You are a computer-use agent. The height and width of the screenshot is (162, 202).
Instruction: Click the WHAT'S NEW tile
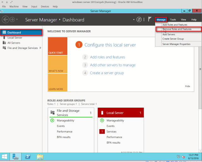pyautogui.click(x=57, y=64)
